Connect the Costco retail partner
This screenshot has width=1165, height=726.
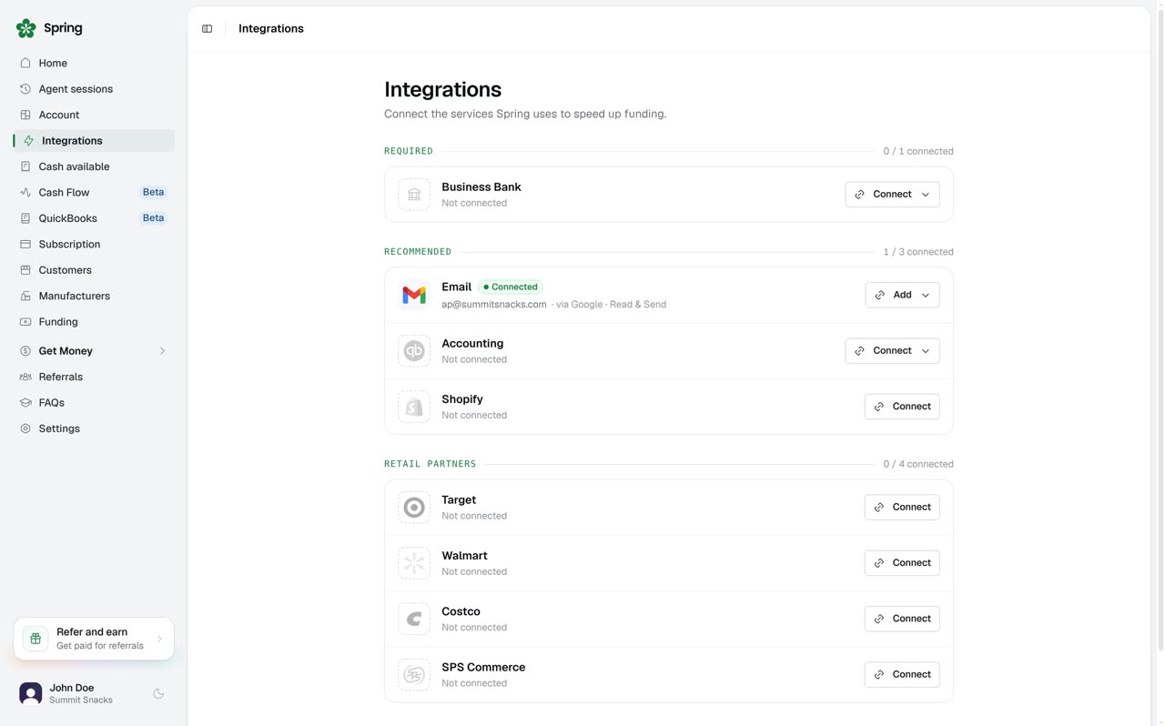[x=902, y=619]
